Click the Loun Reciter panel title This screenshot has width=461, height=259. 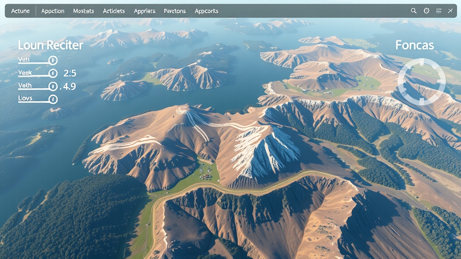pyautogui.click(x=50, y=45)
